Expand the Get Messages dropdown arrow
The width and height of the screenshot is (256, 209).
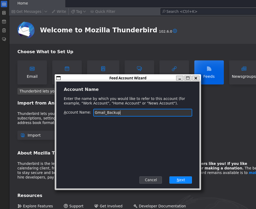(46, 11)
